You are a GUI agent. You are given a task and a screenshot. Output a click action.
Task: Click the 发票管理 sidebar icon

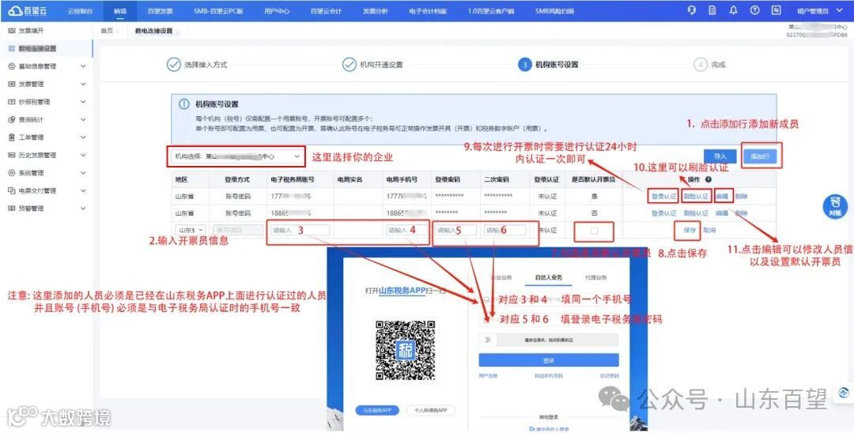11,85
